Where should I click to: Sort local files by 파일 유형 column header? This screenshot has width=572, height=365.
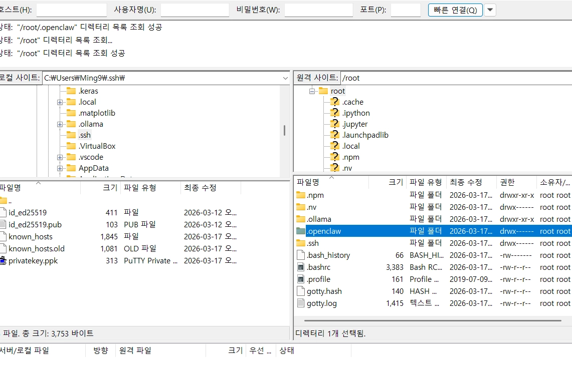pos(150,188)
